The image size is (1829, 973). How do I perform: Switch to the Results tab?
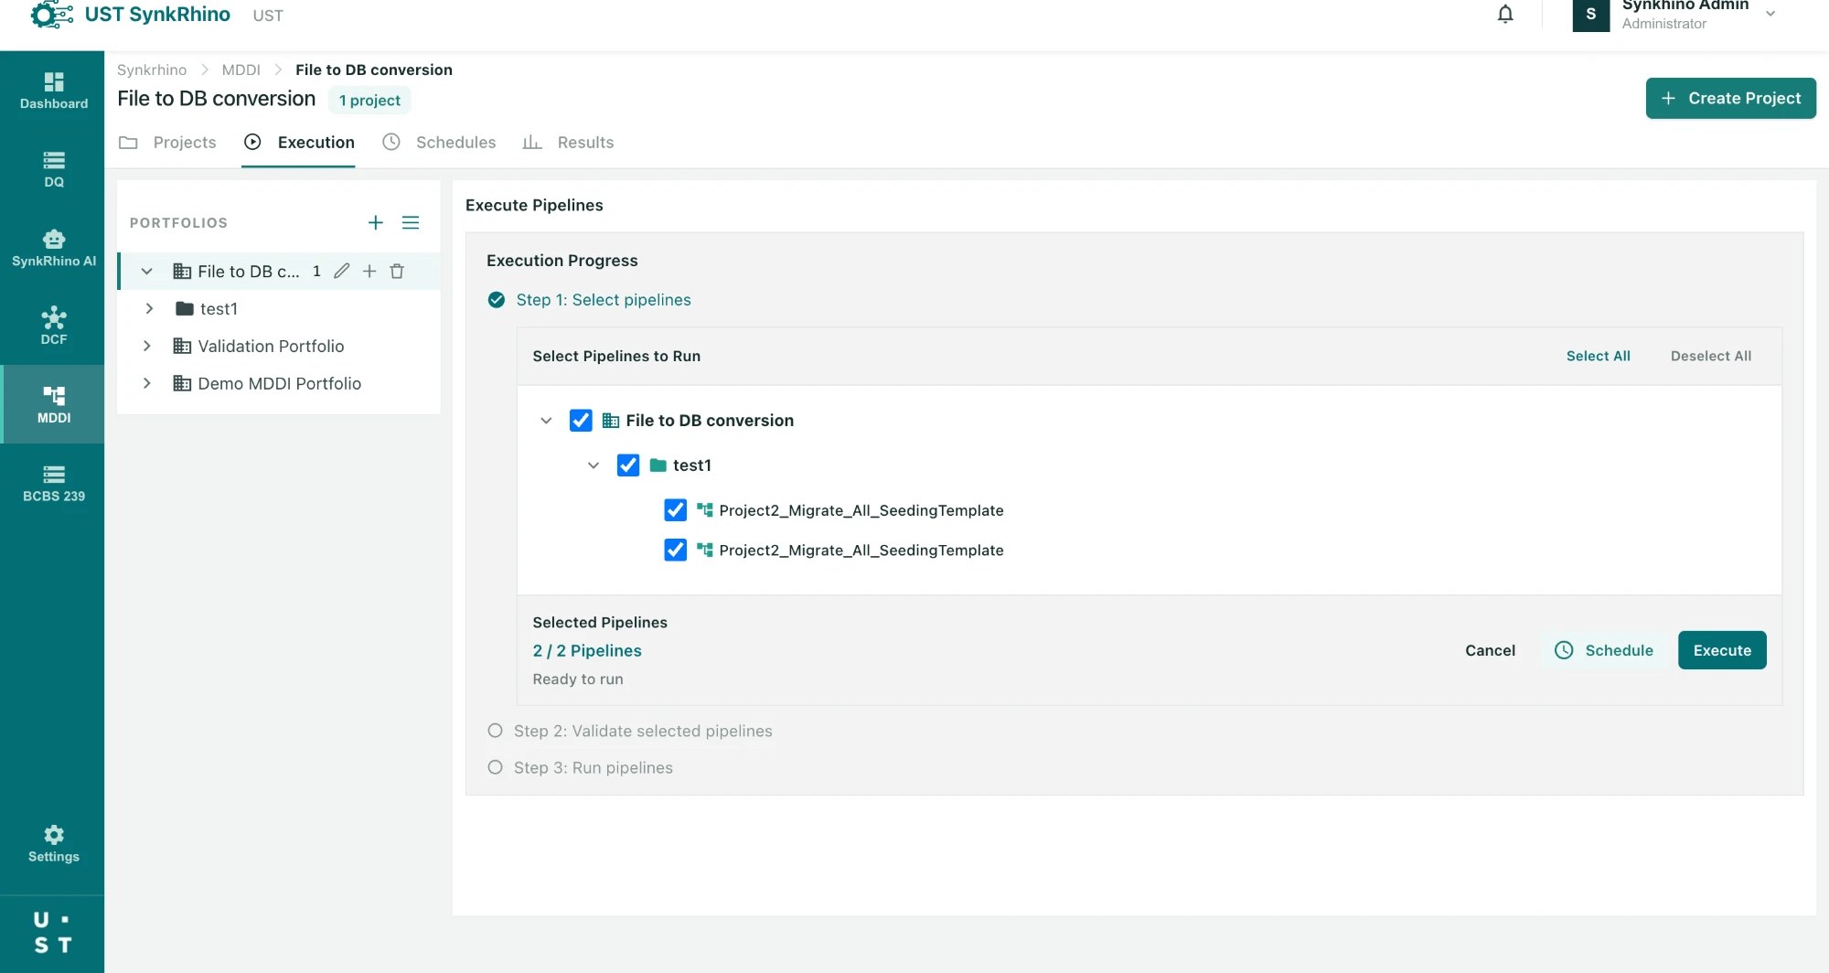[x=568, y=142]
